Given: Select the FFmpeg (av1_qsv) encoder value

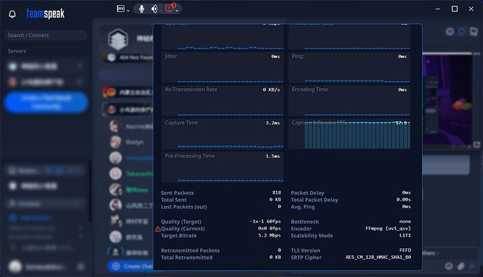Looking at the screenshot, I should pyautogui.click(x=388, y=228).
